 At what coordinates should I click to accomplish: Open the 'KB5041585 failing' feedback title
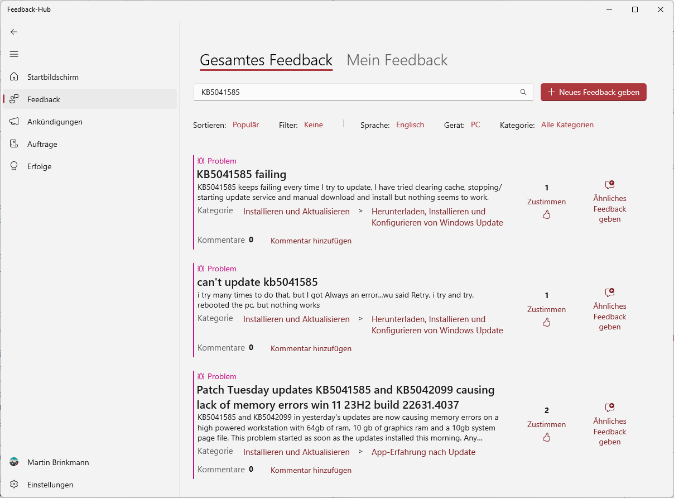click(242, 174)
